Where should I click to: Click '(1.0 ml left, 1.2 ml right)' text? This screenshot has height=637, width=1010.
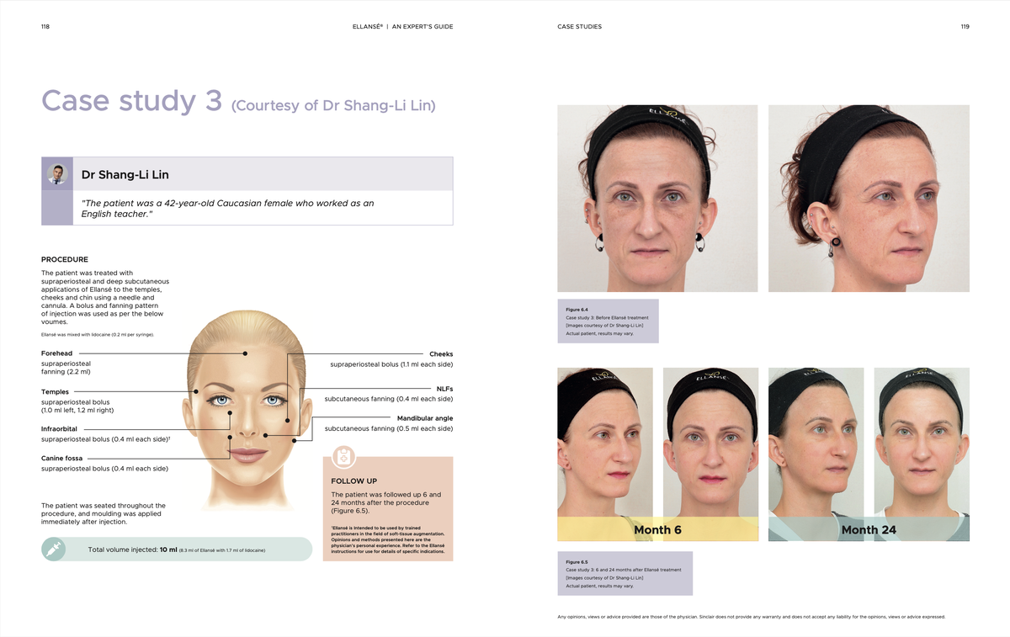click(77, 411)
